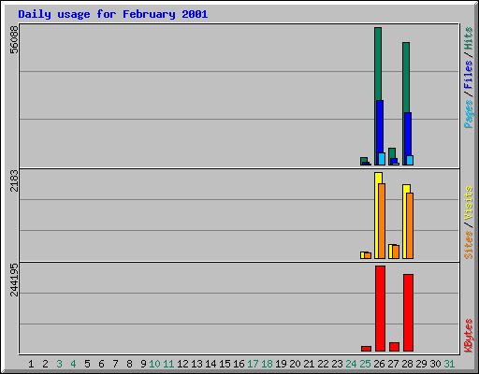Click day 26 on the x-axis

379,364
